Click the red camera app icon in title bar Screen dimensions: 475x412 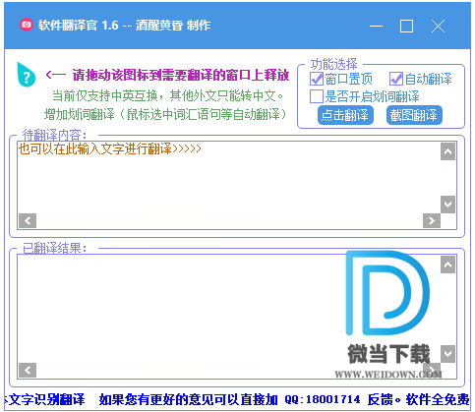27,25
